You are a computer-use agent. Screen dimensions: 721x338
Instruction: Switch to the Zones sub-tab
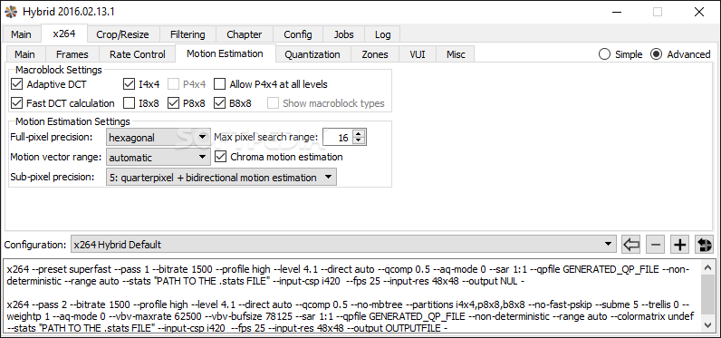375,54
